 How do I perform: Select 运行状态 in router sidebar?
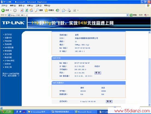(x=8, y=35)
